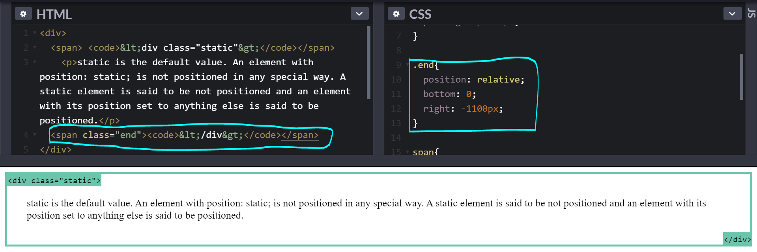This screenshot has height=252, width=757.
Task: Expand the CSS panel dropdown chevron
Action: [x=732, y=14]
